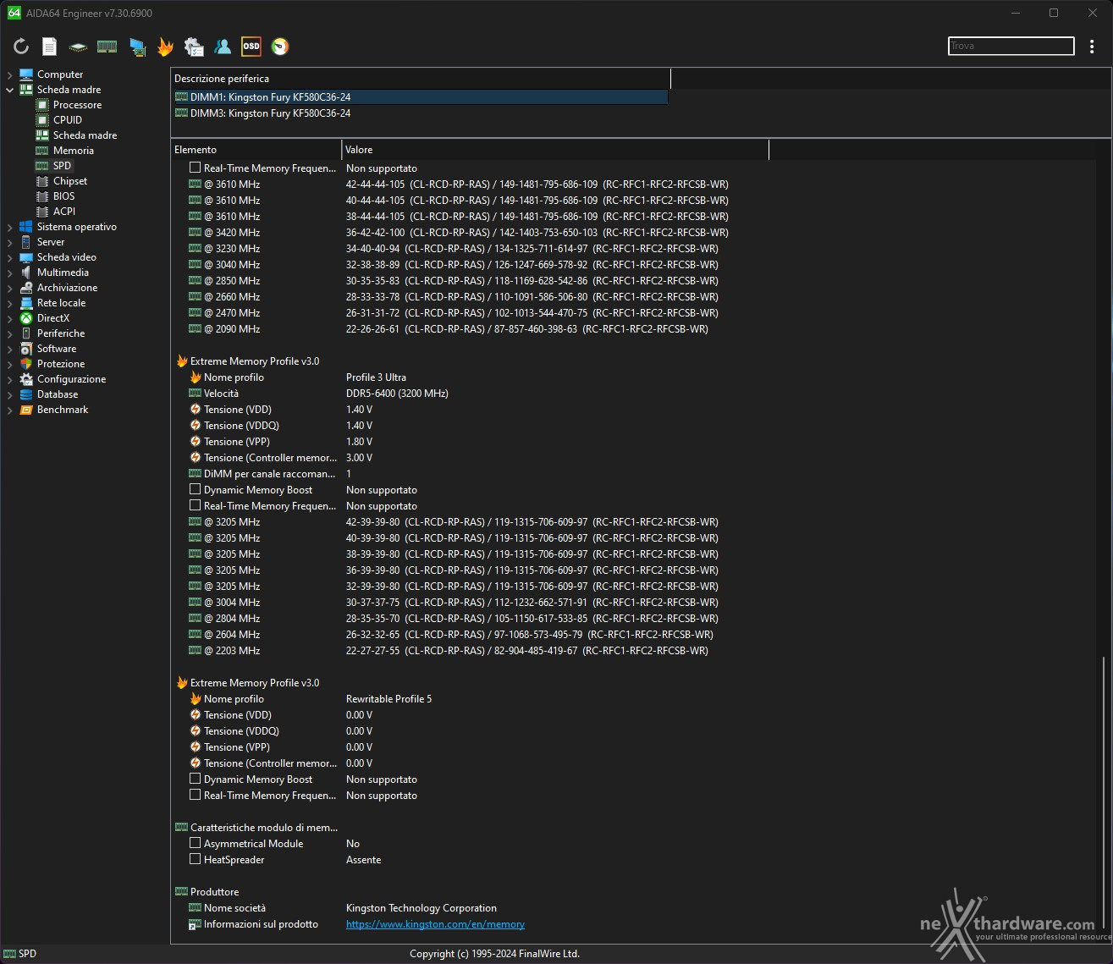
Task: Toggle the OSD panel icon
Action: (x=251, y=47)
